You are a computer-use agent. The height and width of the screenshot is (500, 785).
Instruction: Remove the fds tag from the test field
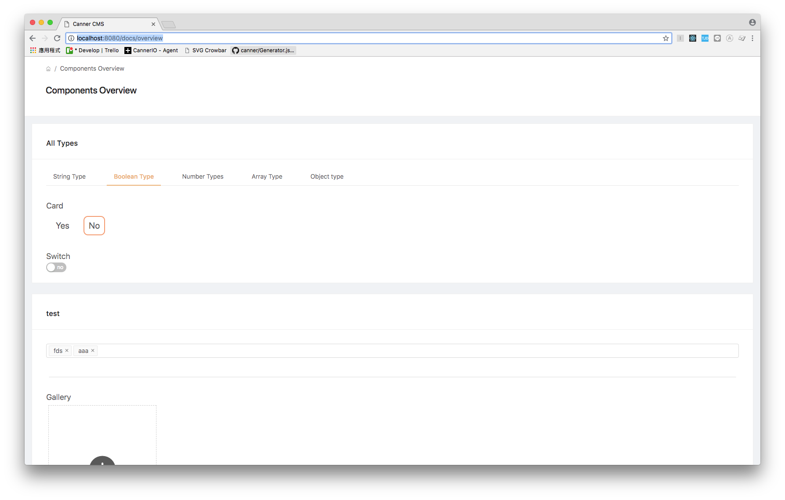(x=67, y=350)
